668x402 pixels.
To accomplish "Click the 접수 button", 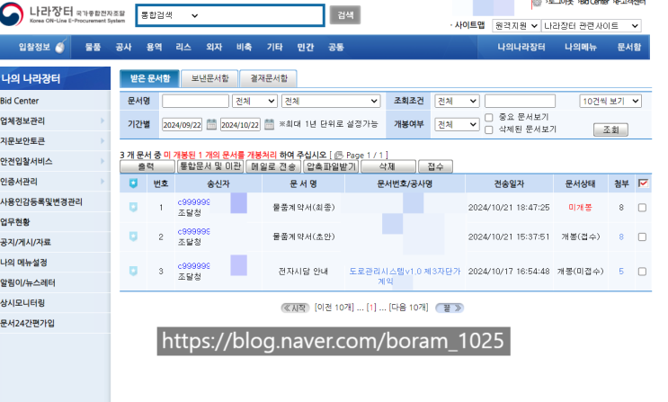I will [x=435, y=166].
